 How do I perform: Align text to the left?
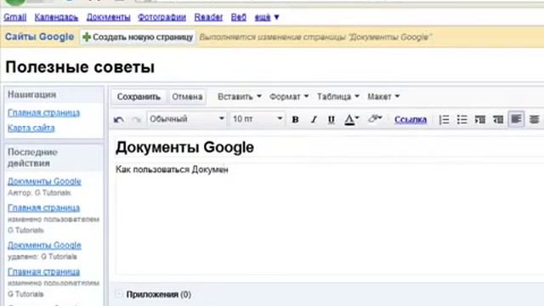[516, 119]
